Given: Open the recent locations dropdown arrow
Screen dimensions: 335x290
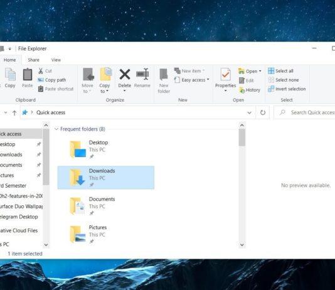Looking at the screenshot, I should coord(6,112).
